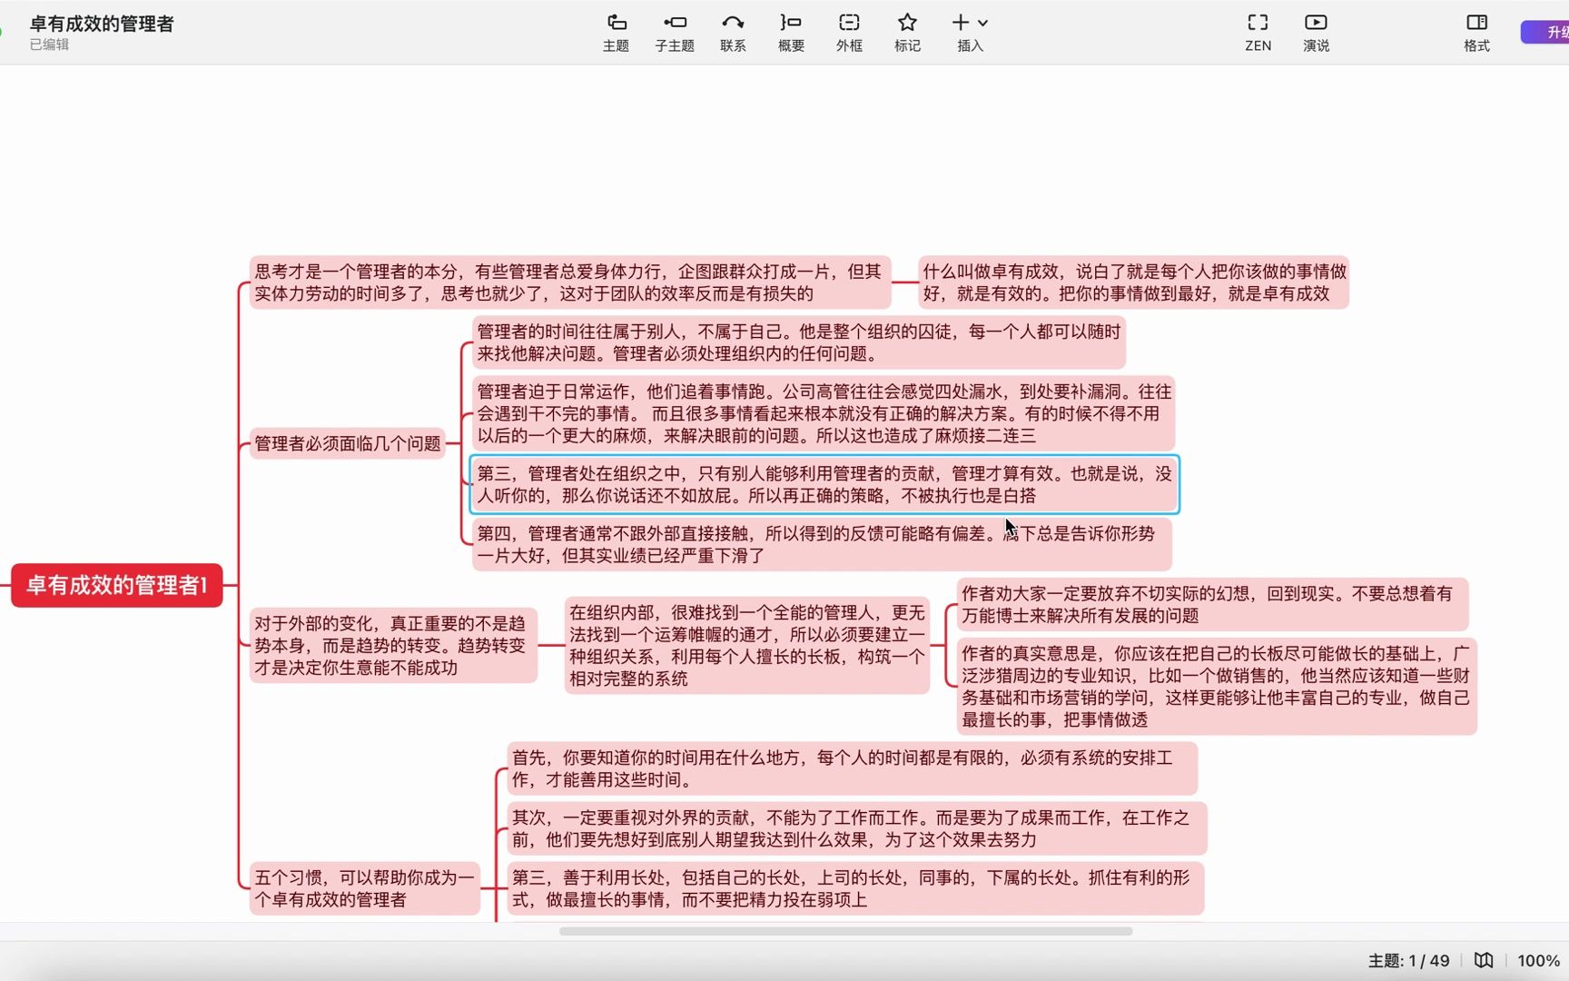Select the node 管理者必须面临几个问题
Screen dimensions: 1569x981
coord(348,443)
